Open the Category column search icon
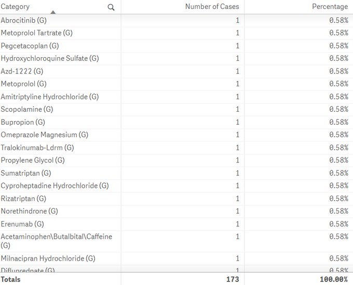The image size is (353, 285). tap(111, 7)
